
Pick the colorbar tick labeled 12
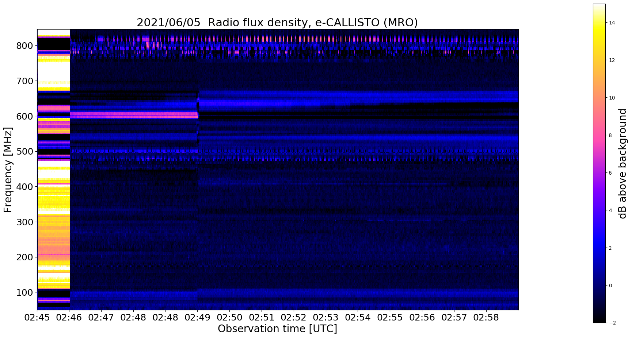coord(612,60)
